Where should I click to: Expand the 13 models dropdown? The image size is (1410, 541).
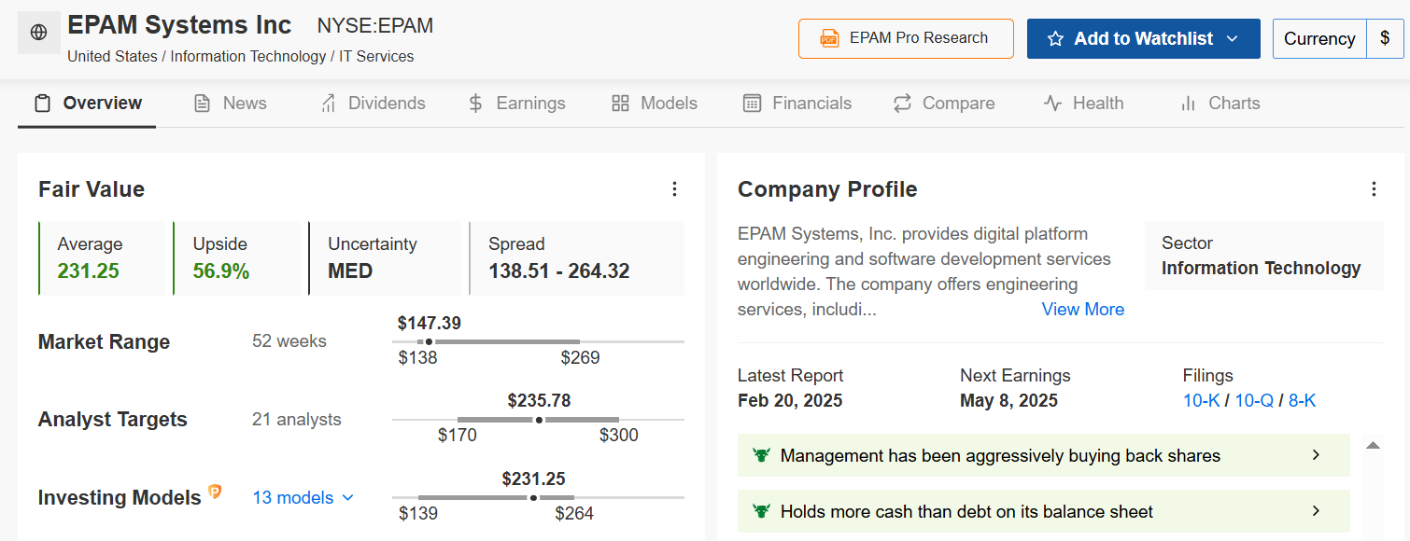tap(303, 497)
